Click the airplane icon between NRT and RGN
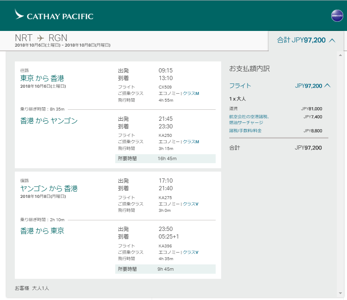The image size is (347, 300). 40,38
